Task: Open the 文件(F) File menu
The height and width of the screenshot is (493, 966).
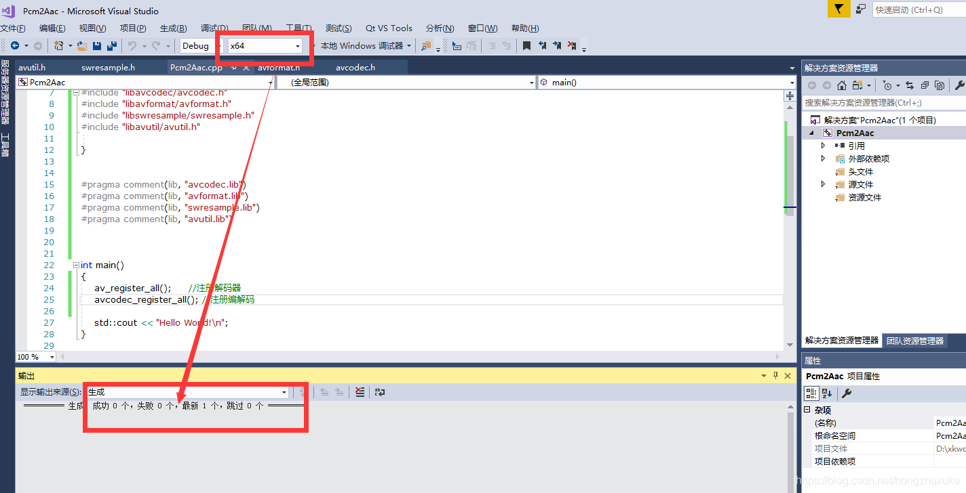Action: pos(13,28)
